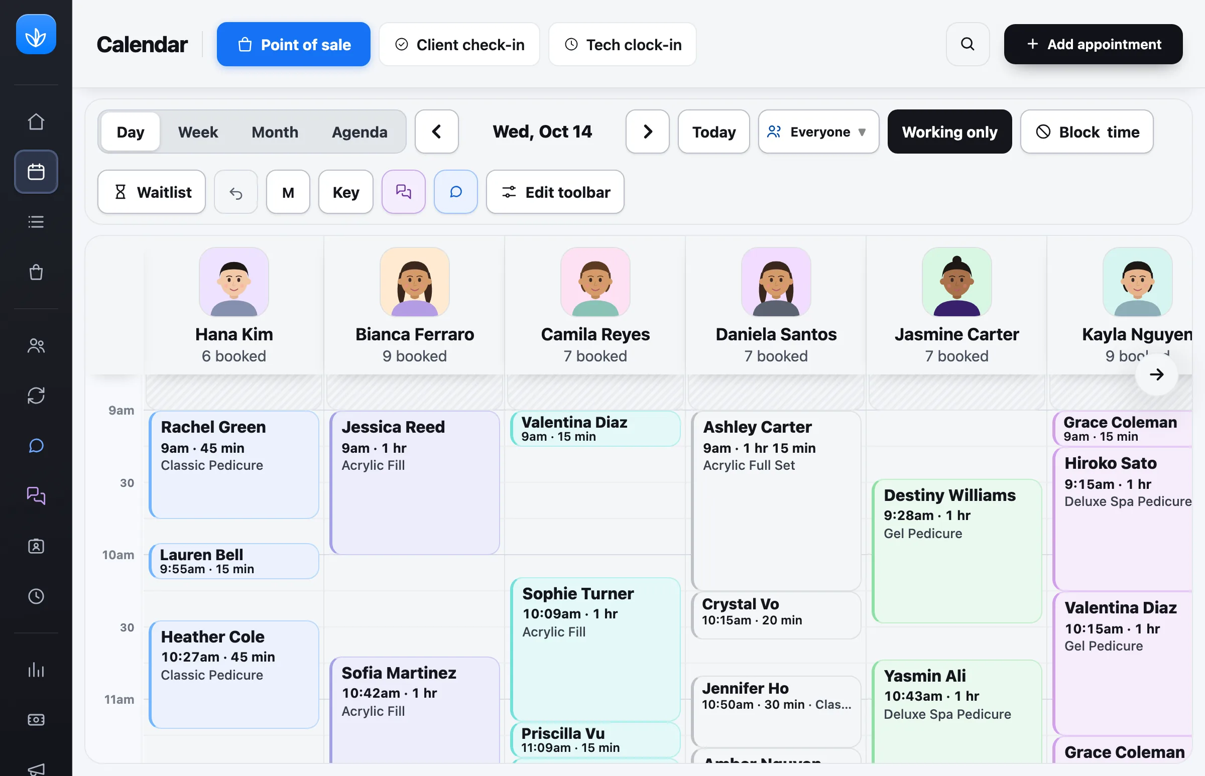1205x776 pixels.
Task: Open Priscilla Vu's 11:09am appointment
Action: click(x=595, y=739)
